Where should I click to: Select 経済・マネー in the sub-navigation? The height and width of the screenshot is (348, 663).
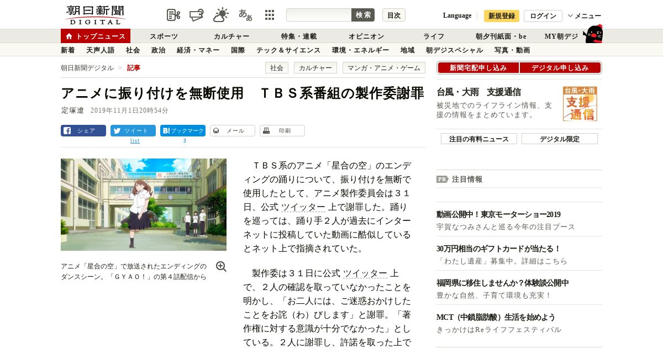(x=198, y=50)
